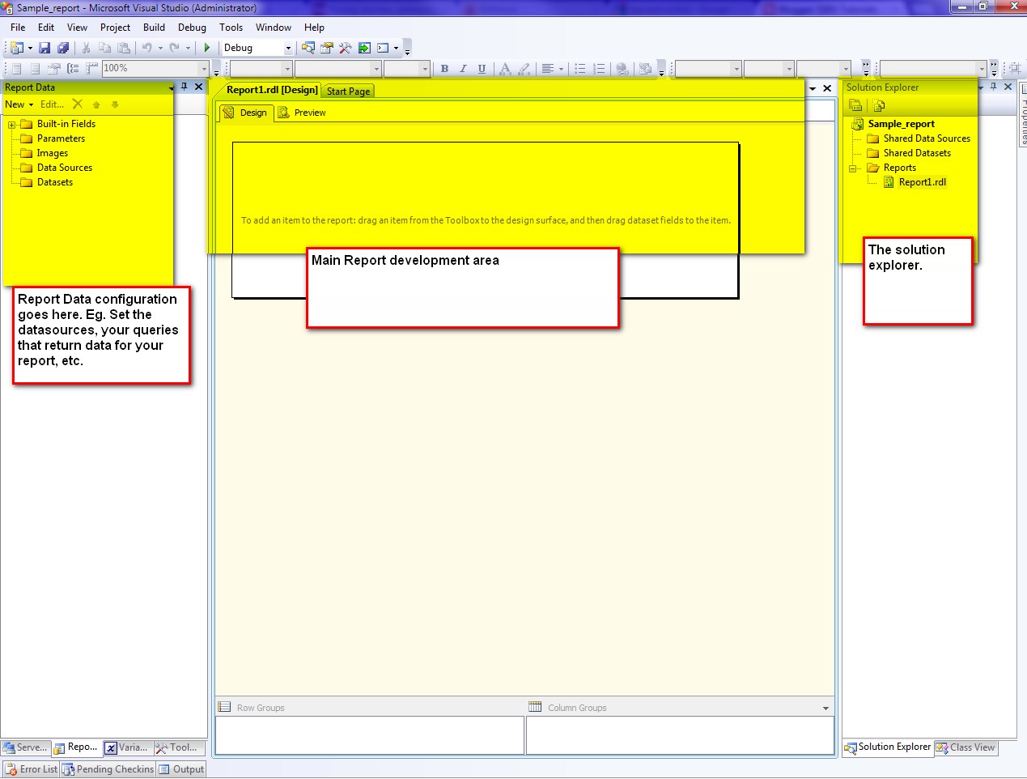Open the Properties Window toolbar icon
The width and height of the screenshot is (1027, 779).
[327, 49]
